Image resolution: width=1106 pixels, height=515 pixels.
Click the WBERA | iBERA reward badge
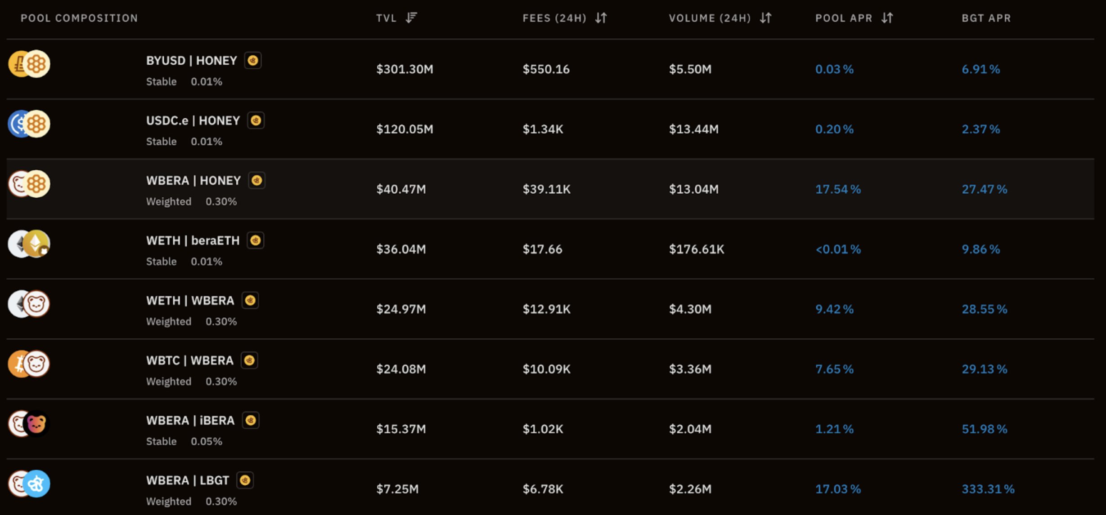[x=251, y=420]
